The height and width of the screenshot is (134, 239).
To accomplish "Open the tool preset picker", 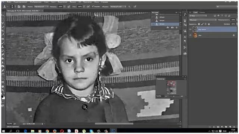I will (6, 7).
